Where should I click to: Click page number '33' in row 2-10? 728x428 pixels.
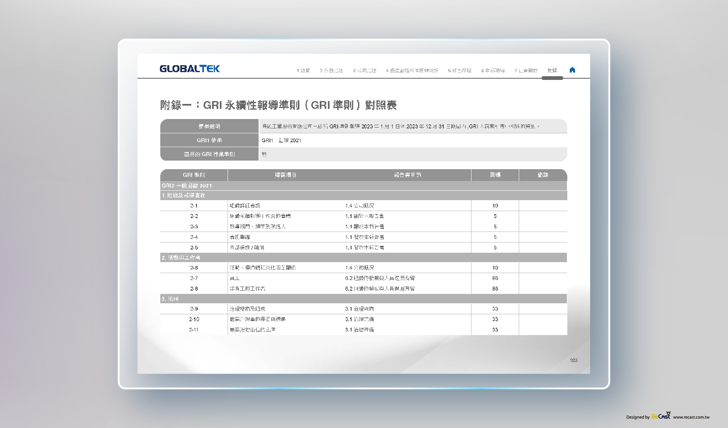495,319
